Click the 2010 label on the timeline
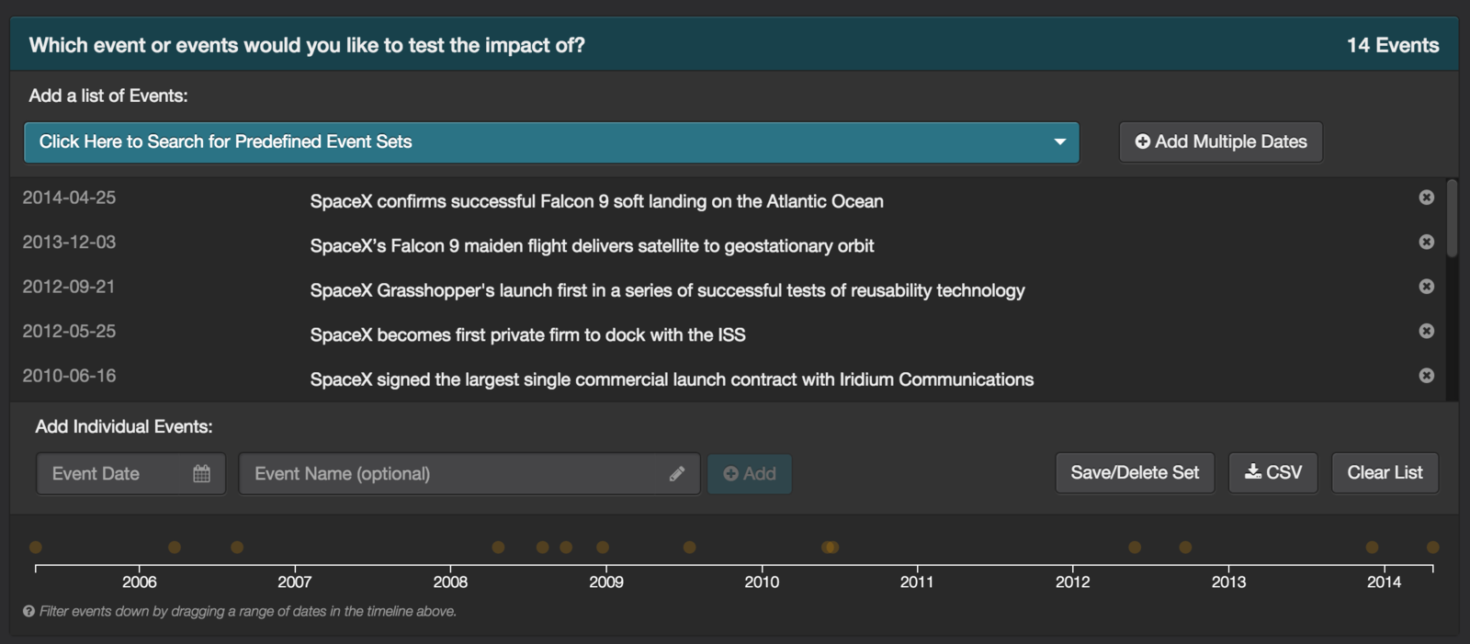Screen dimensions: 1470x644 point(762,582)
